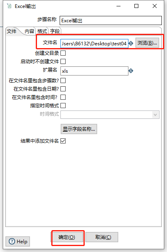The image size is (167, 252).
Task: Uncheck the 结果中添加文件名 checkbox
Action: 63,141
